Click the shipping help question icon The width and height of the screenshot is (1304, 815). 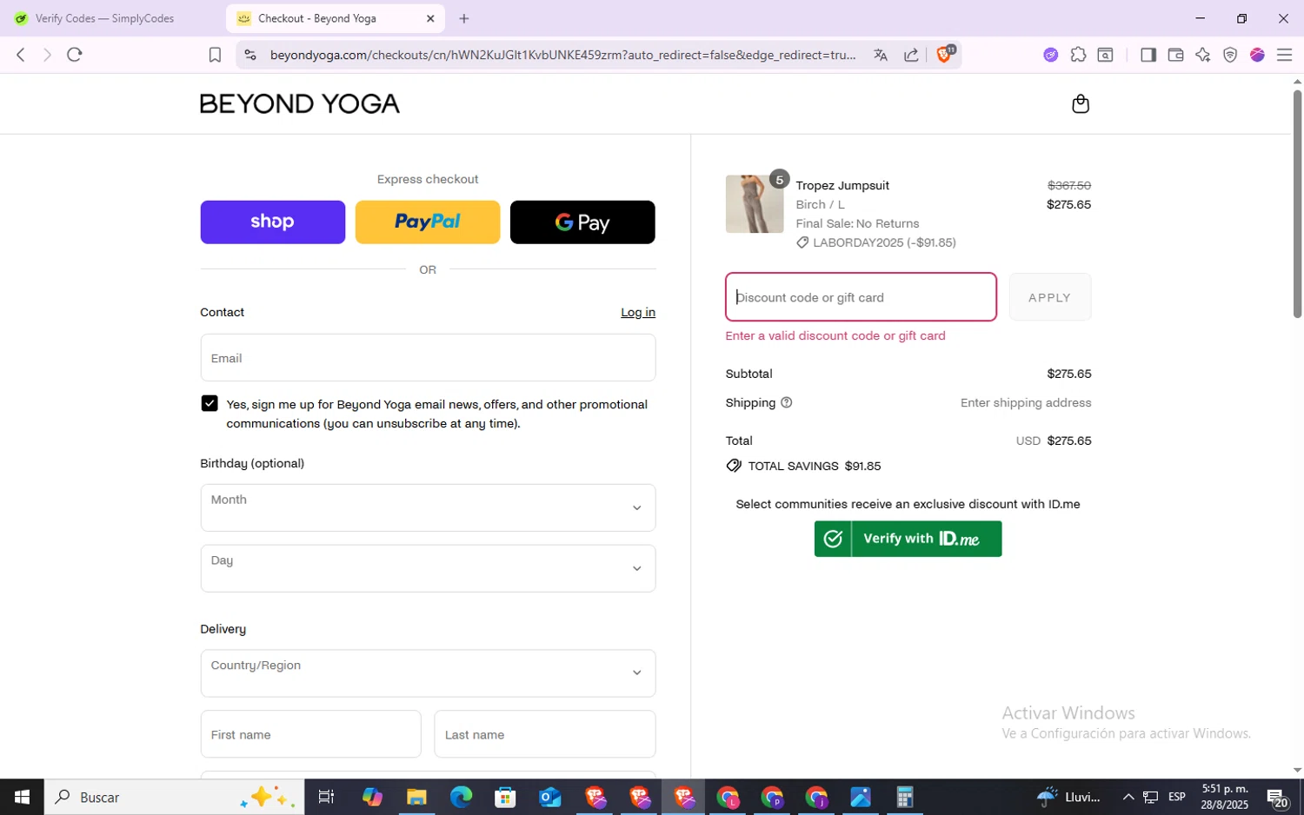tap(786, 402)
